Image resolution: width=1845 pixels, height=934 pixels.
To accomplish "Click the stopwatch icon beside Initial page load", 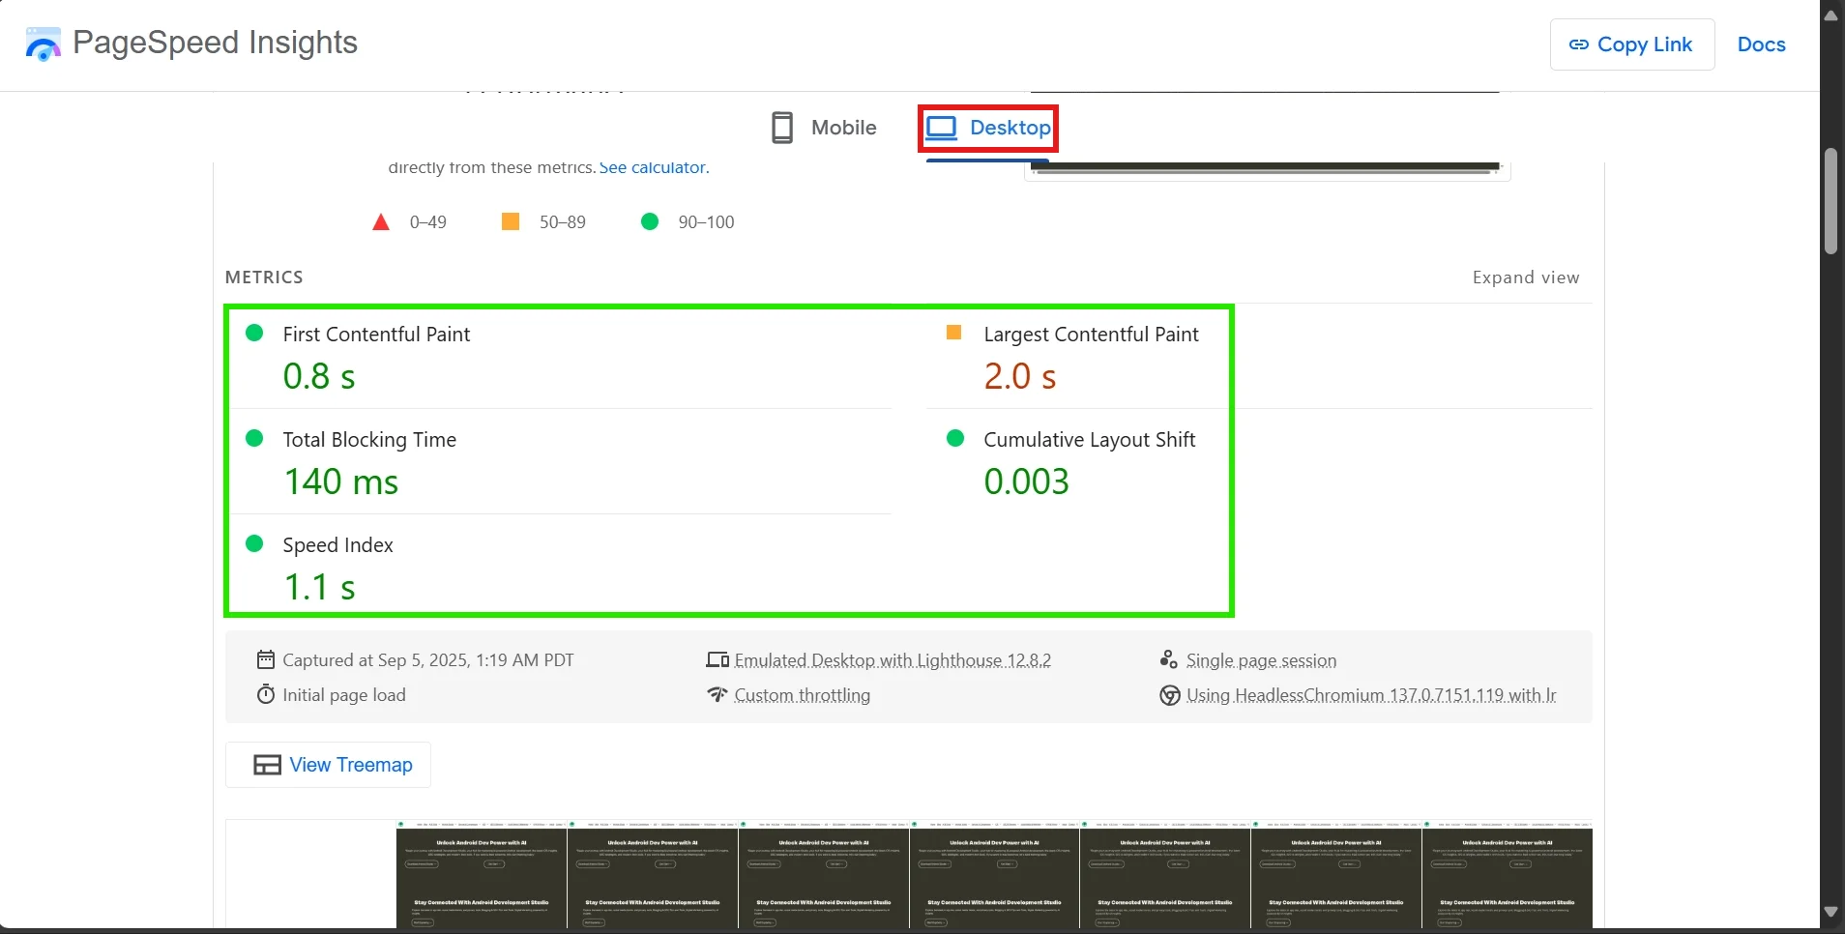I will [266, 695].
